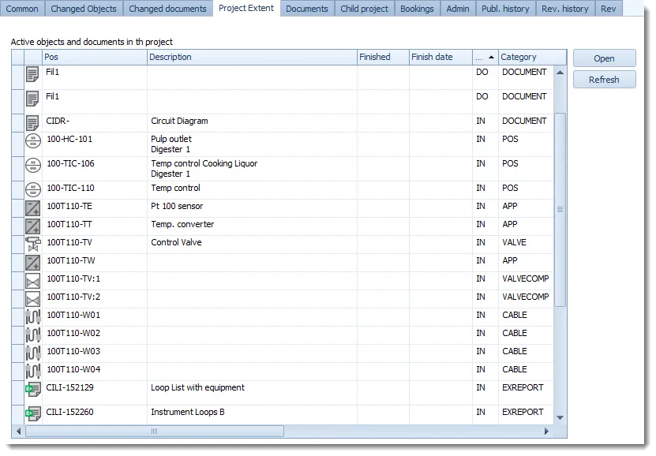Screen dimensions: 656x456
Task: Click the horizontal scrollbar right arrow
Action: 546,432
